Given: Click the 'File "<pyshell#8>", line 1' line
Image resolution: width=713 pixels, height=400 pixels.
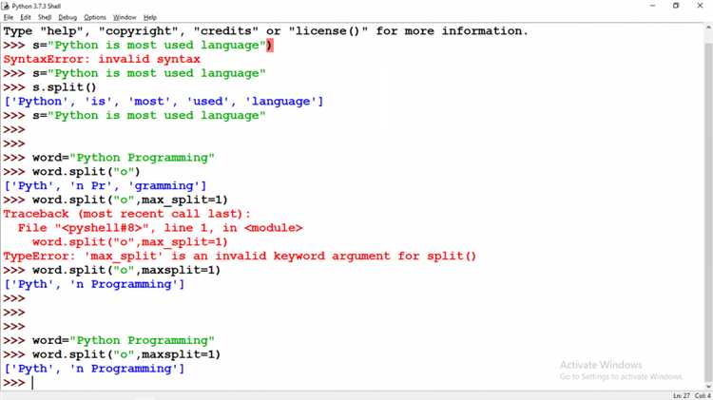Looking at the screenshot, I should 160,228.
